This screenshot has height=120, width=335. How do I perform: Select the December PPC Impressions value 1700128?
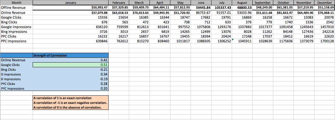pos(324,41)
